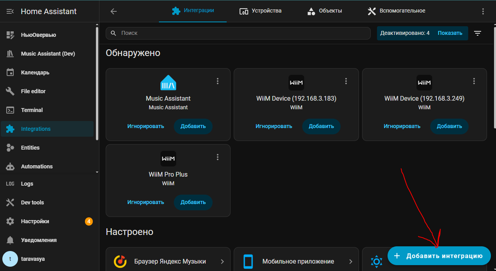The height and width of the screenshot is (271, 496).
Task: Open the Настройки gear icon
Action: (10, 221)
